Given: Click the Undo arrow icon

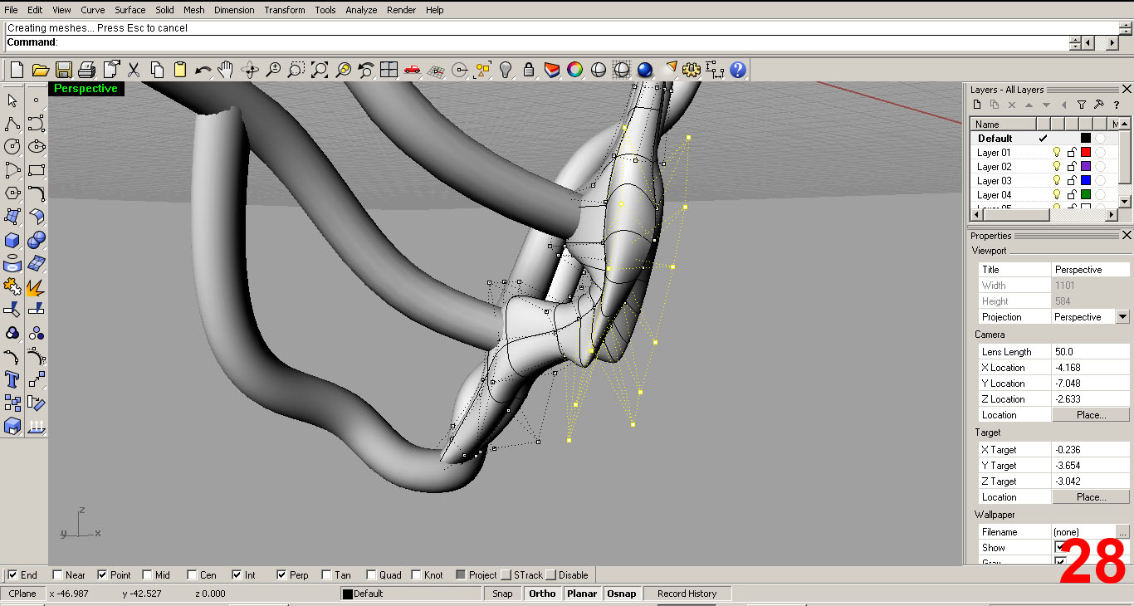Looking at the screenshot, I should (203, 70).
